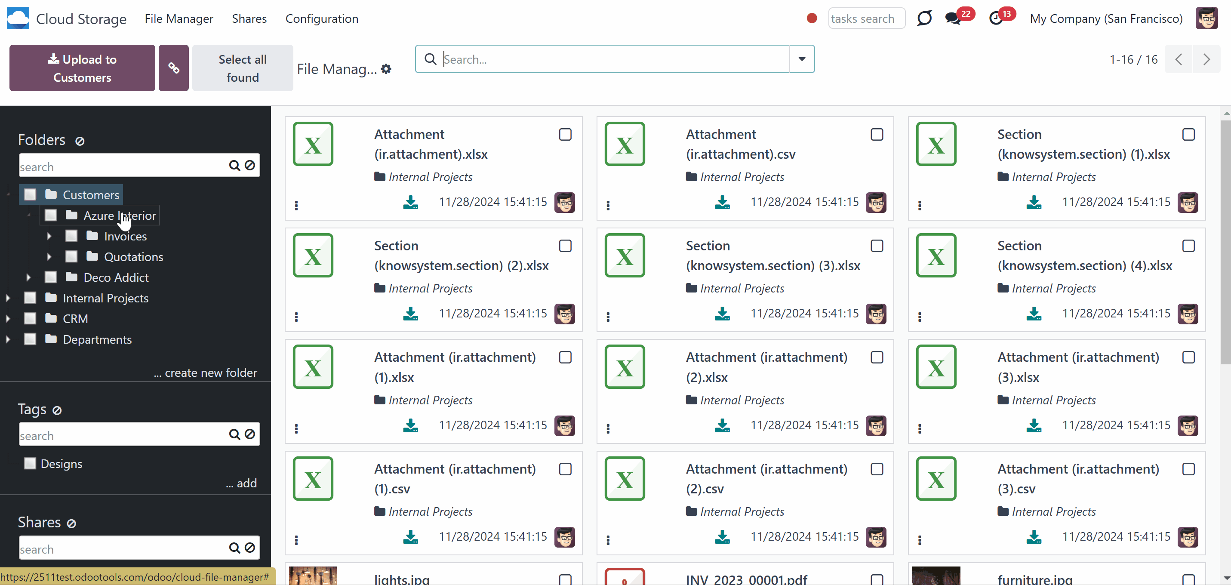Open the activities clock icon

pyautogui.click(x=996, y=18)
